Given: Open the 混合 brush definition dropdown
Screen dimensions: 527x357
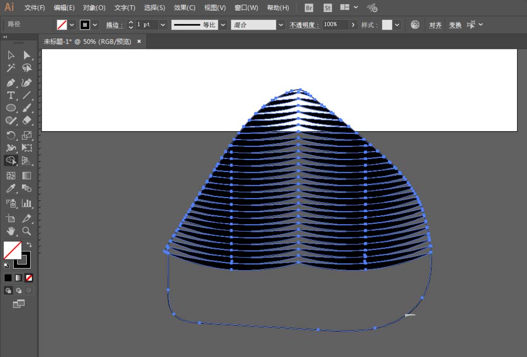Looking at the screenshot, I should coord(280,24).
